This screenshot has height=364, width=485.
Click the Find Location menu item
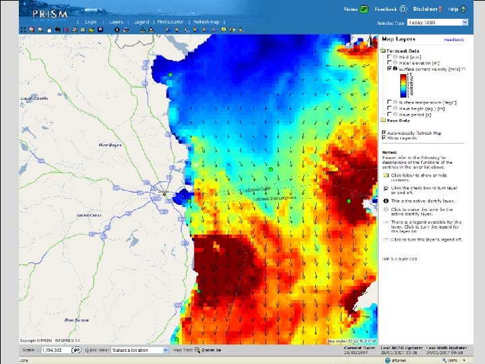click(x=170, y=22)
